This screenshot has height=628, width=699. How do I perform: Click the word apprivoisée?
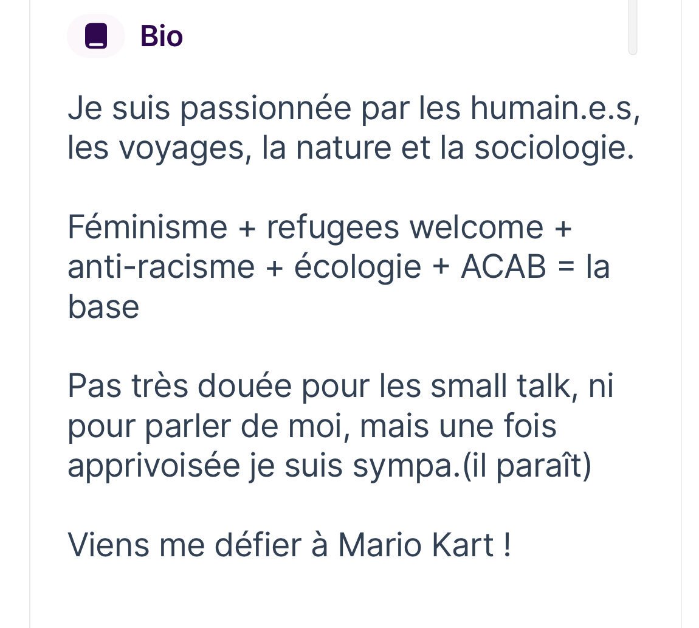coord(154,466)
